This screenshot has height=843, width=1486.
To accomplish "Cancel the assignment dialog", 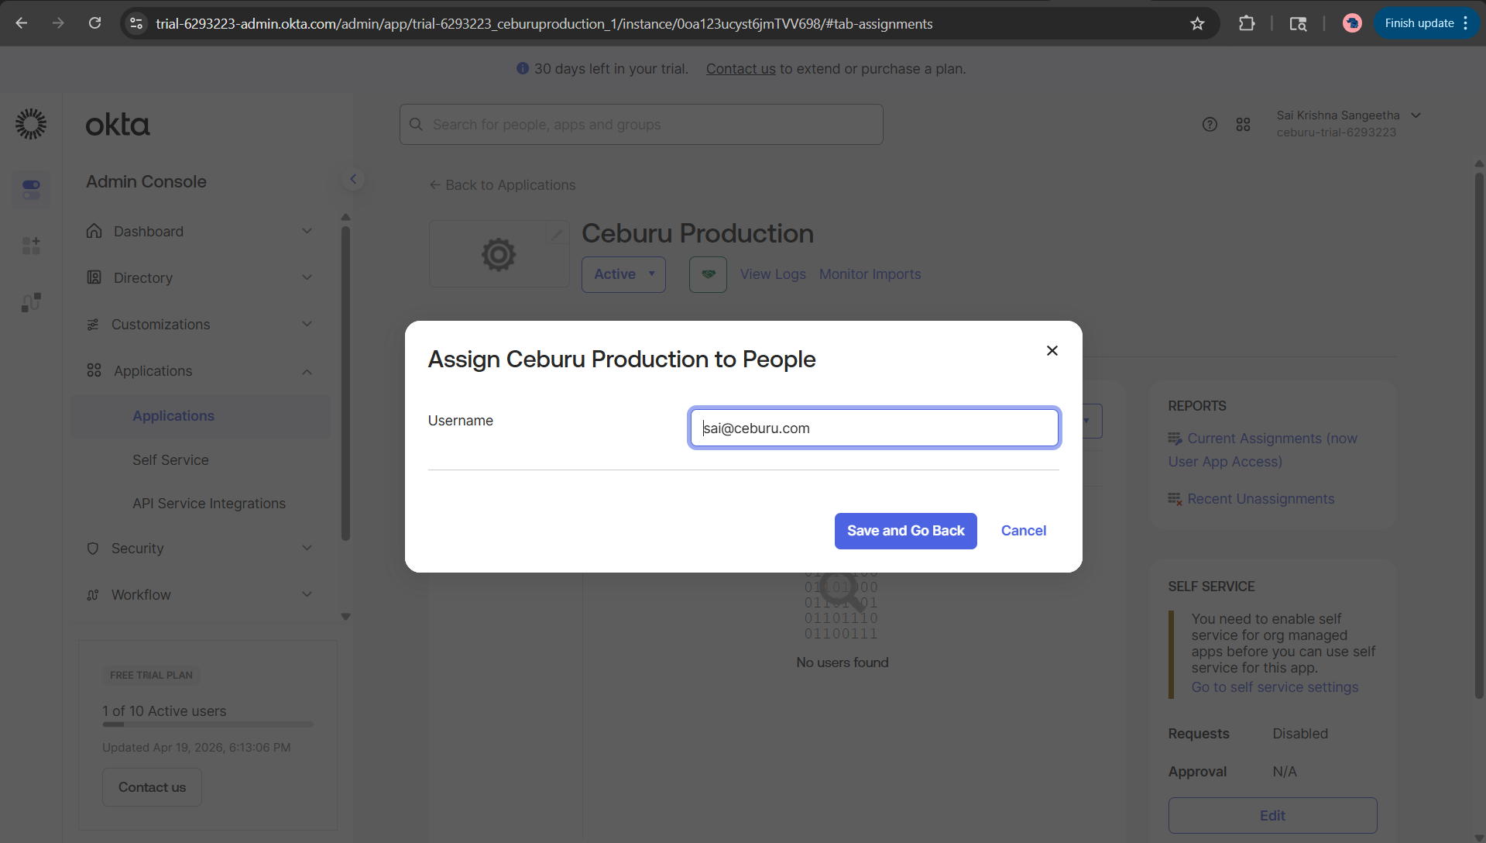I will tap(1023, 531).
